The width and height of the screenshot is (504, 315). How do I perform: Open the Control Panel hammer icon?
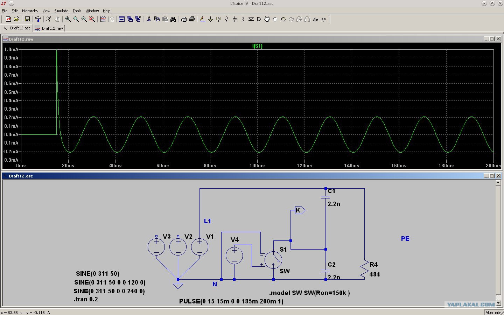pyautogui.click(x=38, y=19)
